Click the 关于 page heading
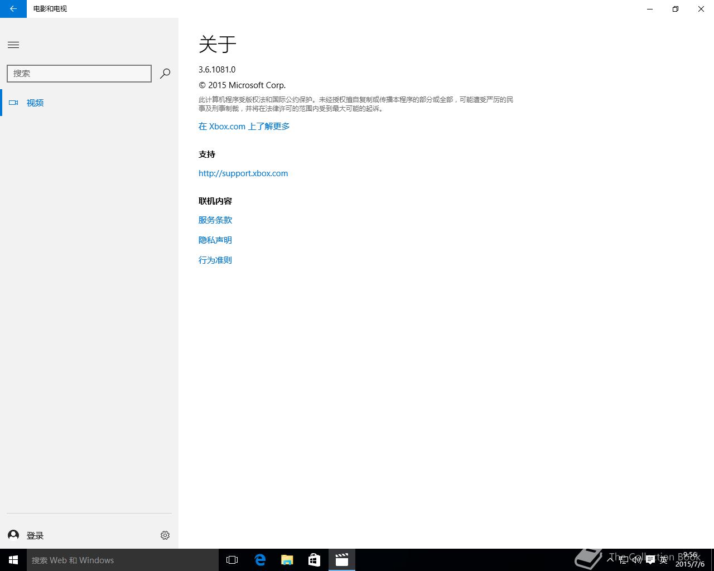Viewport: 714px width, 571px height. (x=218, y=44)
